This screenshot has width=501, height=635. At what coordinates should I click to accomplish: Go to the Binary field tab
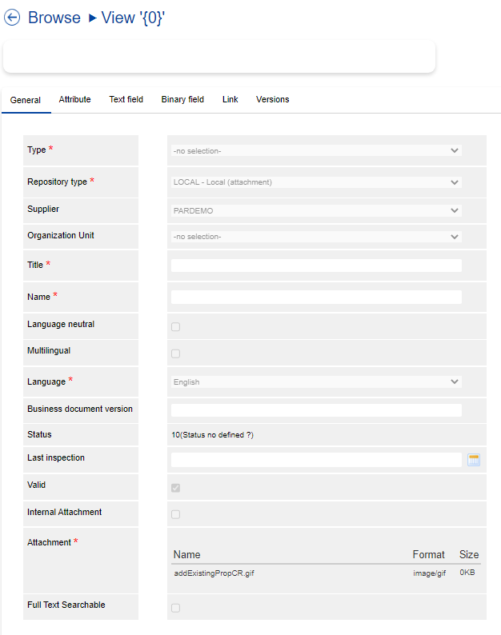point(182,100)
